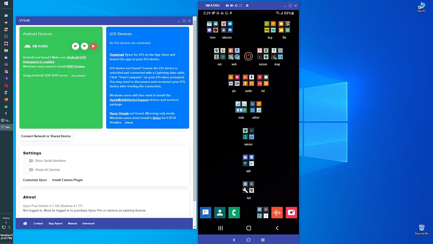
Task: Click Vysor home circle in bottom blue bar
Action: coord(248,240)
